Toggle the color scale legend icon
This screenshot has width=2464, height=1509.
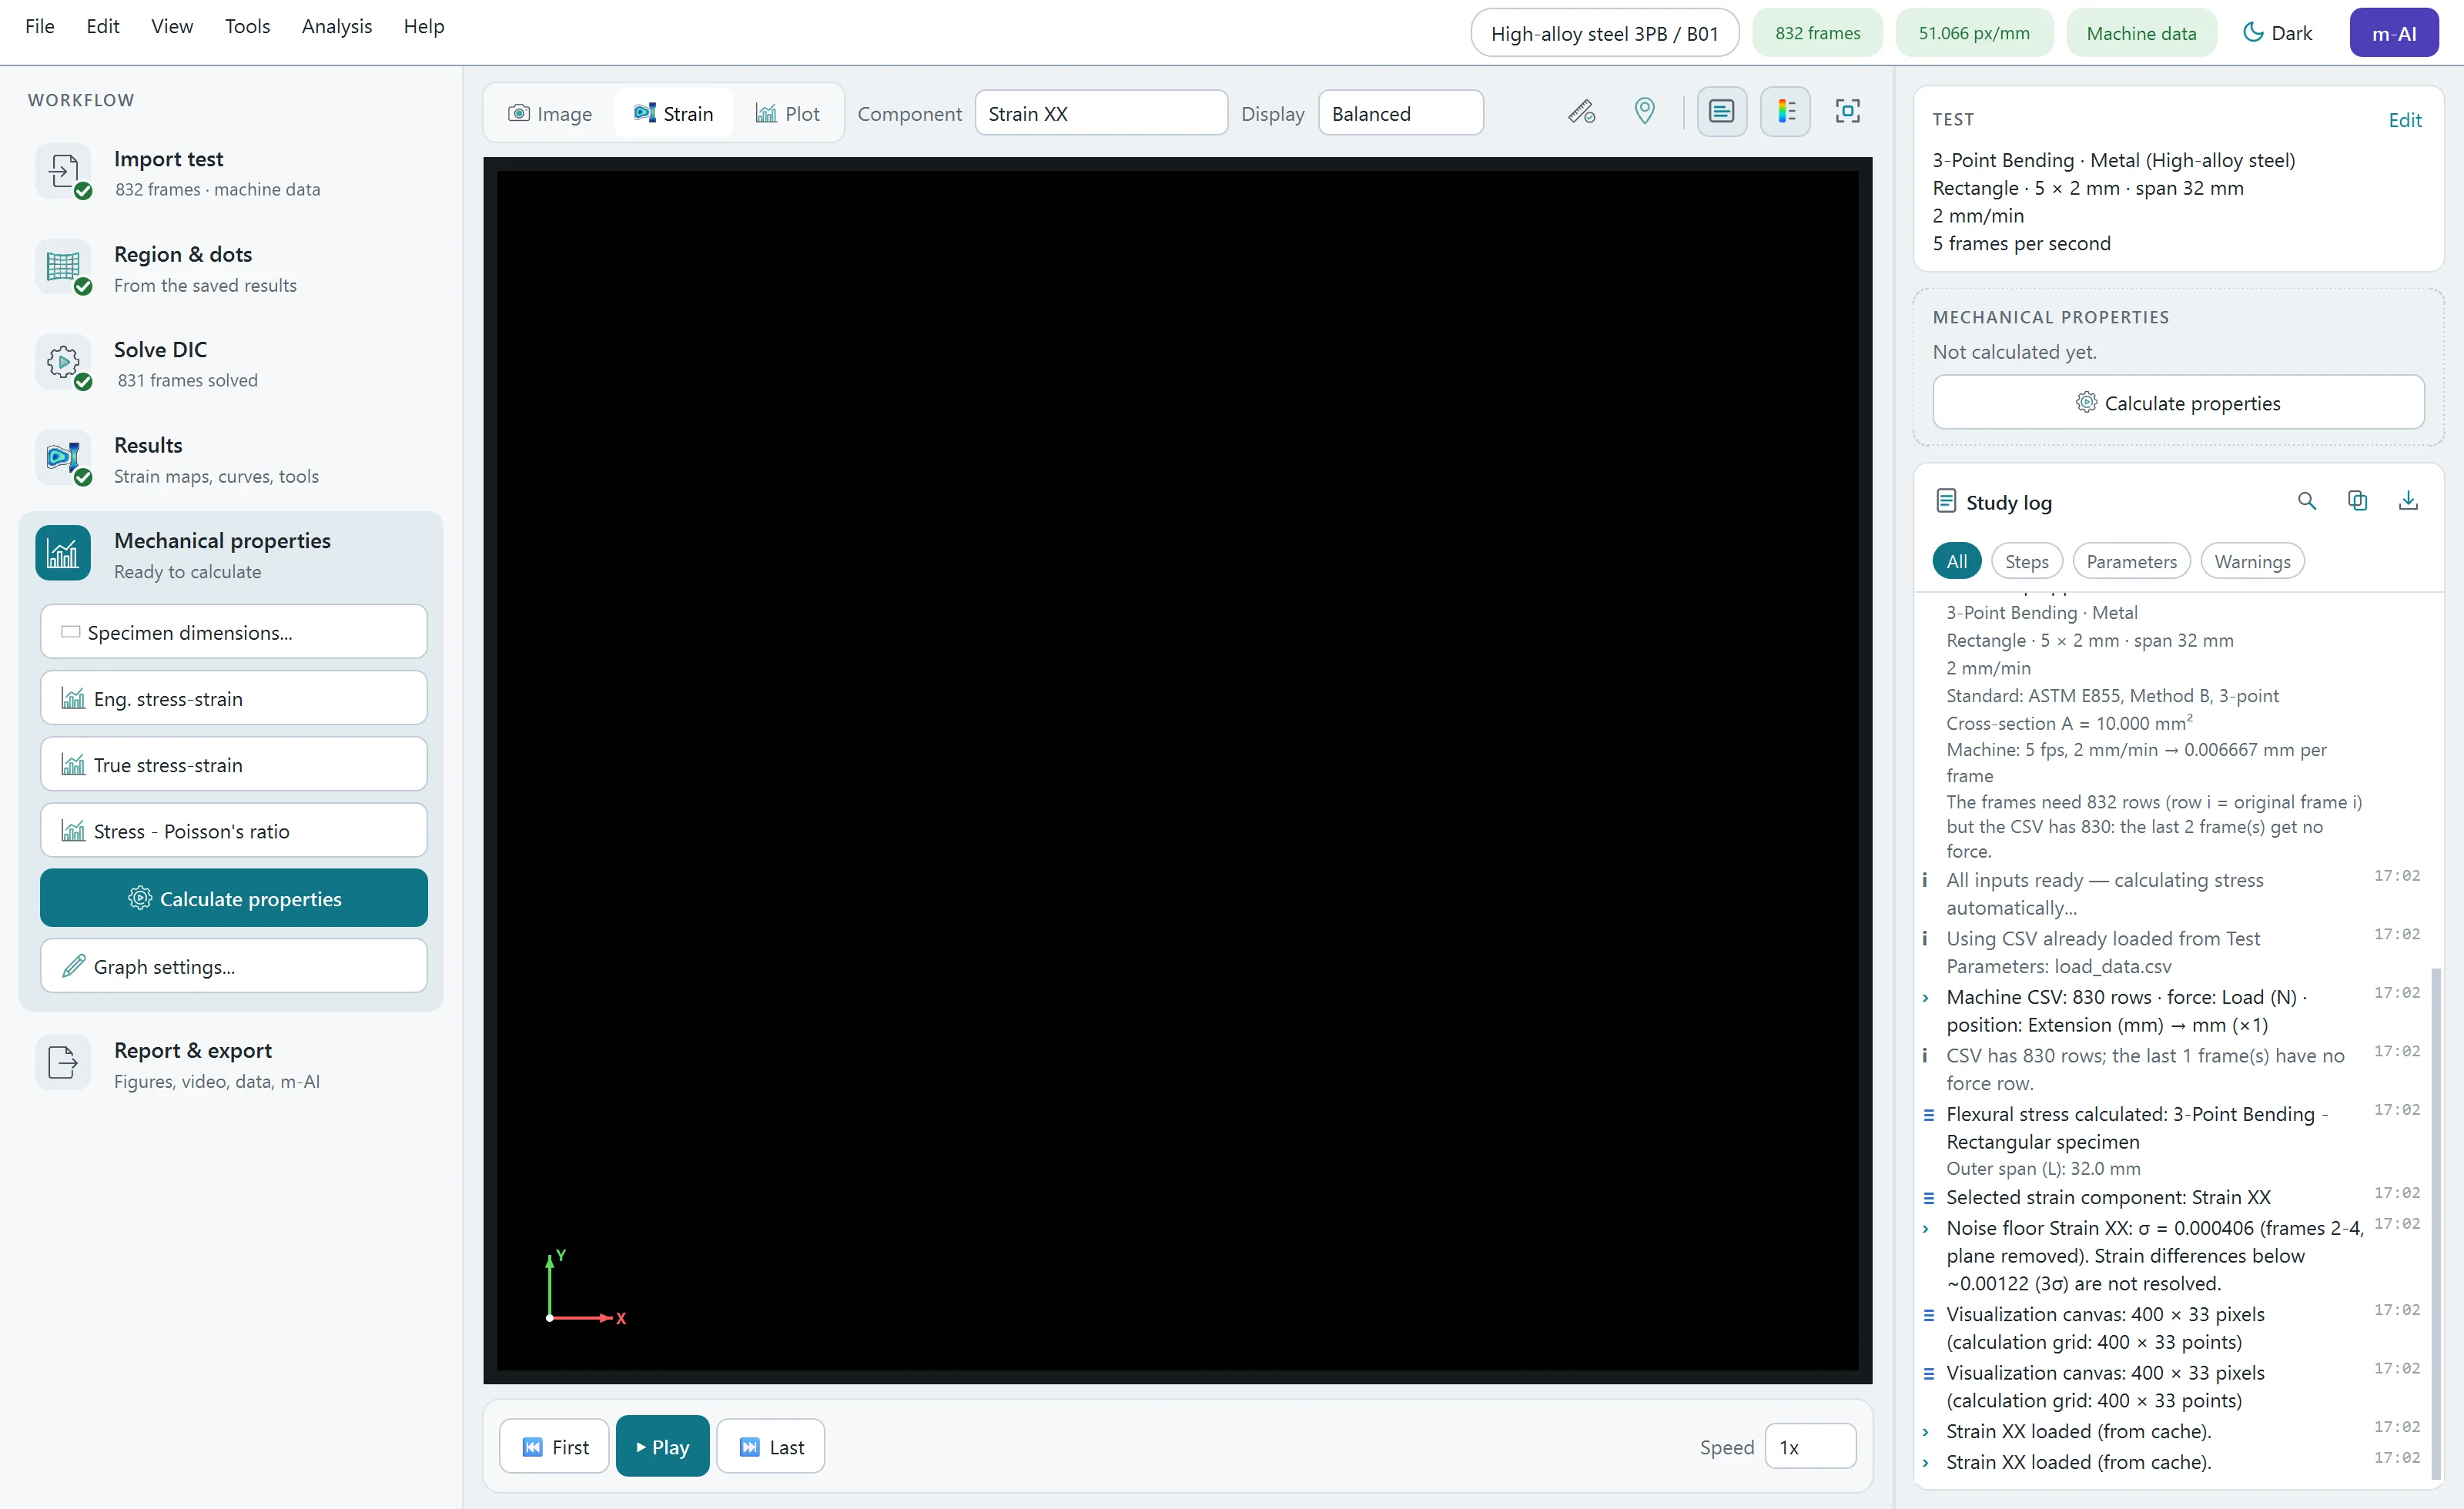point(1785,112)
